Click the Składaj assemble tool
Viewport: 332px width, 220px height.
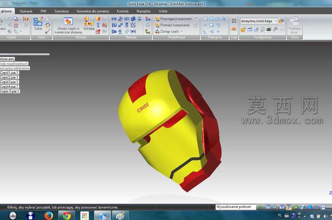[x=89, y=24]
